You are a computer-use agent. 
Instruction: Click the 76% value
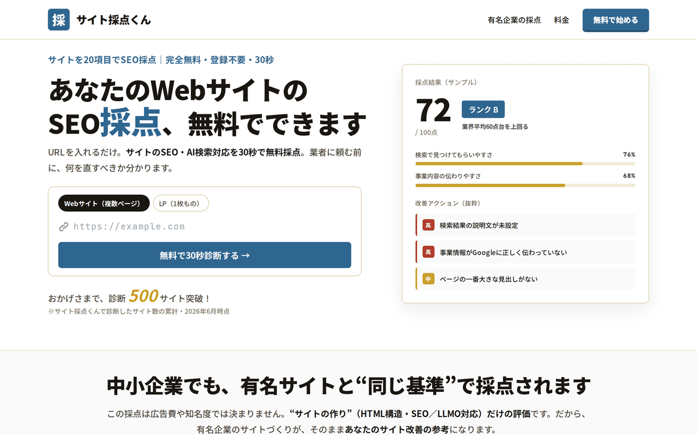click(x=629, y=154)
